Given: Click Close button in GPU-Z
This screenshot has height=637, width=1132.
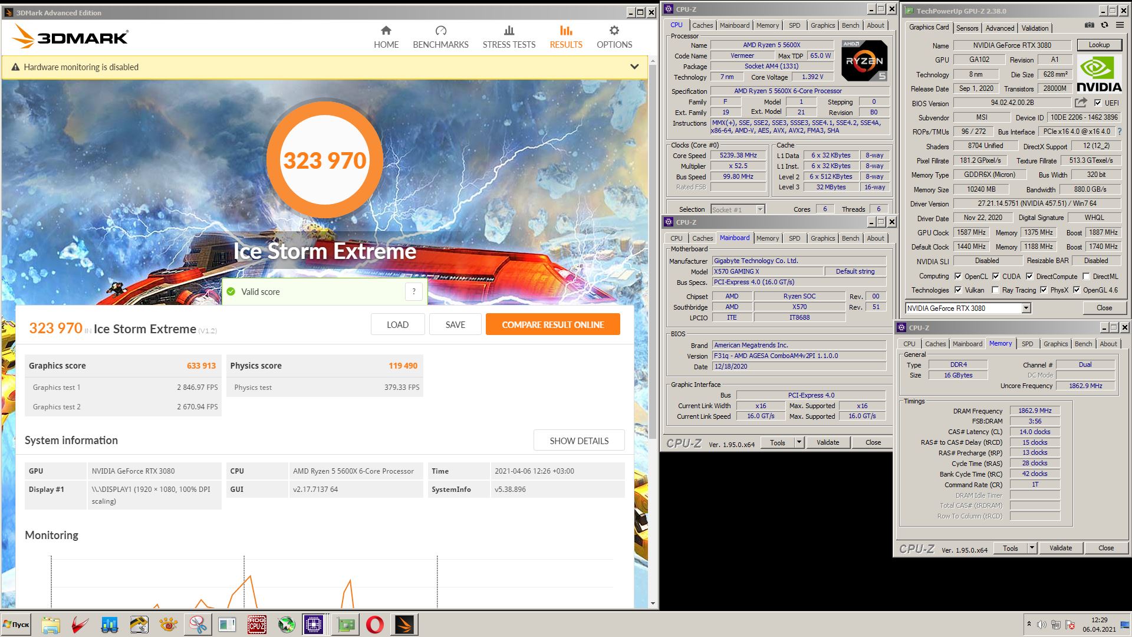Looking at the screenshot, I should tap(1104, 308).
